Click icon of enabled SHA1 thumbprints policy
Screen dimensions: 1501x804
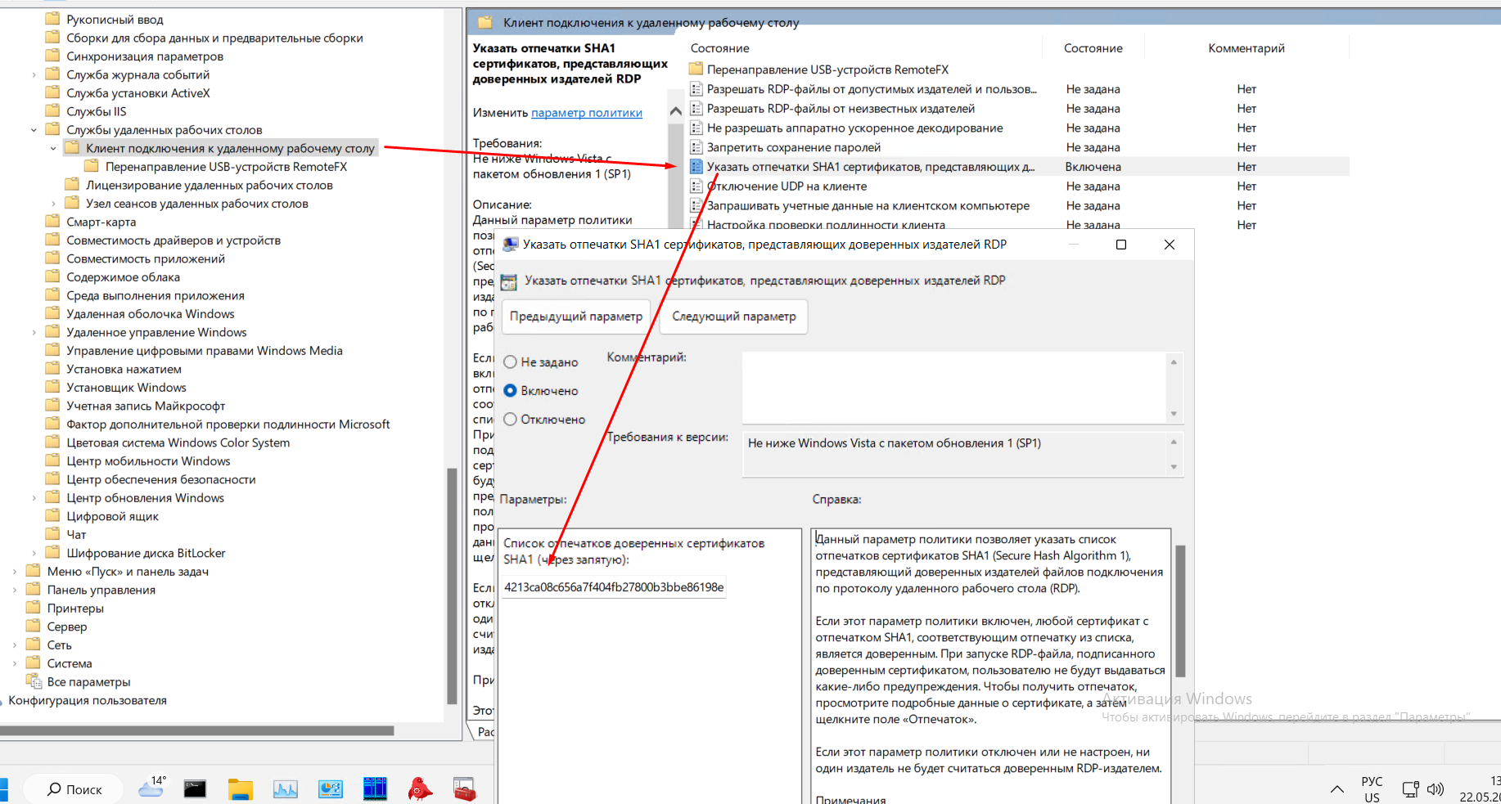click(696, 167)
